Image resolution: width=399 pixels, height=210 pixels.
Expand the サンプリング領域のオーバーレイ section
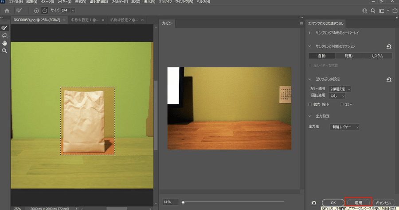(x=310, y=33)
